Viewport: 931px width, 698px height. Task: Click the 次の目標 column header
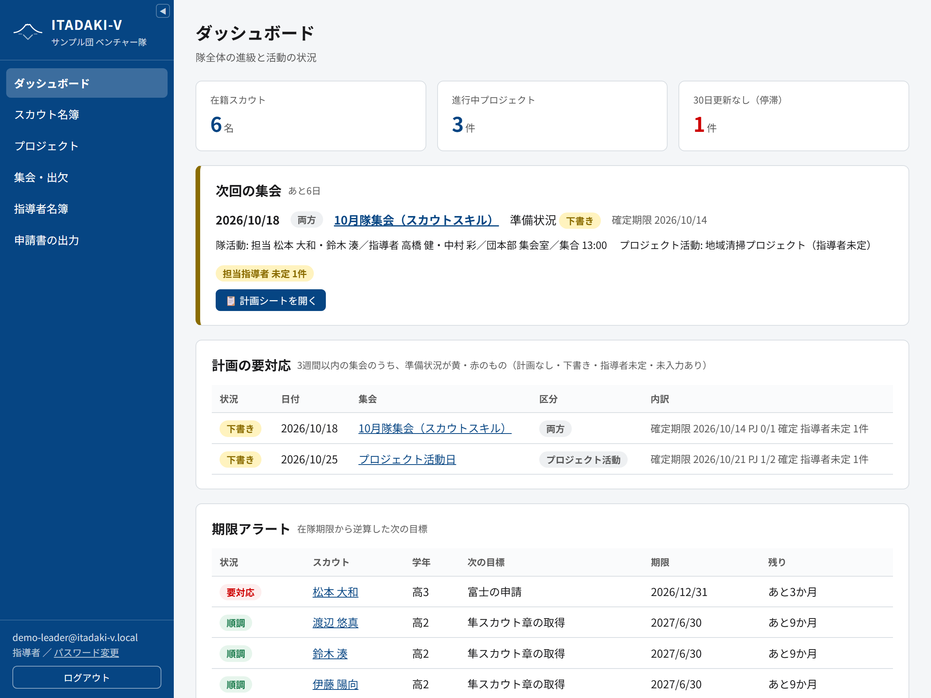click(x=486, y=562)
